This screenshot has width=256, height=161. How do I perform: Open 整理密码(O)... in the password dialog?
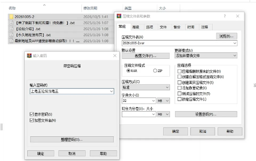tap(72, 139)
